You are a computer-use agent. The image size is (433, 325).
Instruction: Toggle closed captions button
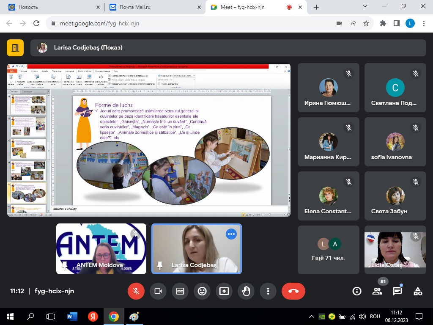[180, 291]
